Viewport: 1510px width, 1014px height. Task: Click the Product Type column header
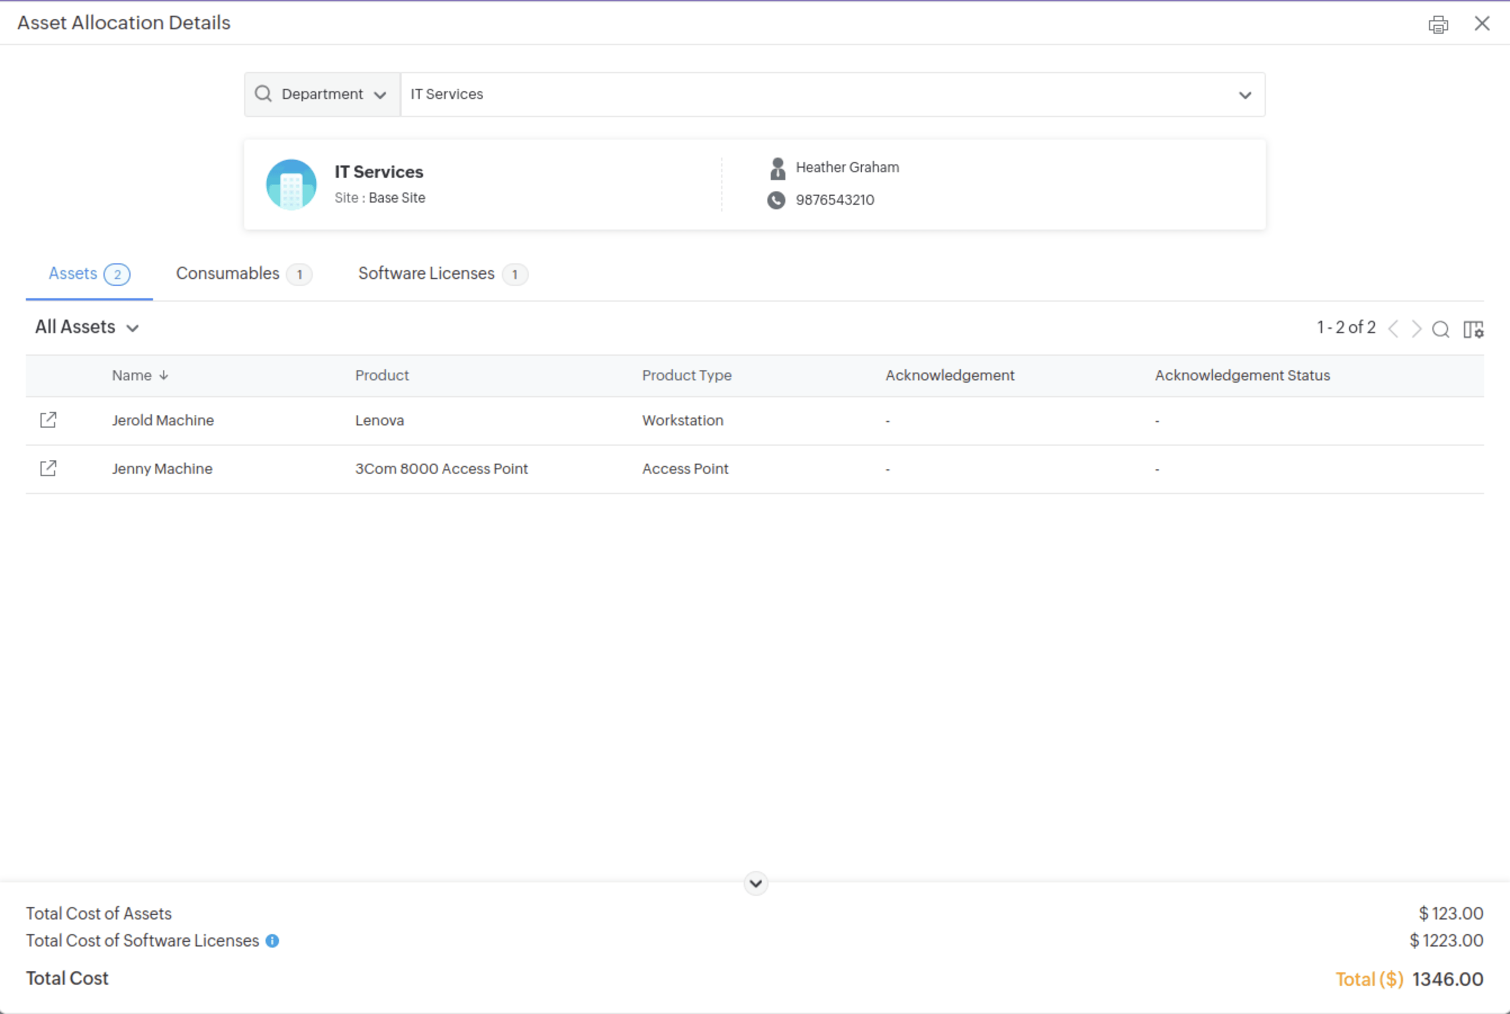tap(686, 375)
